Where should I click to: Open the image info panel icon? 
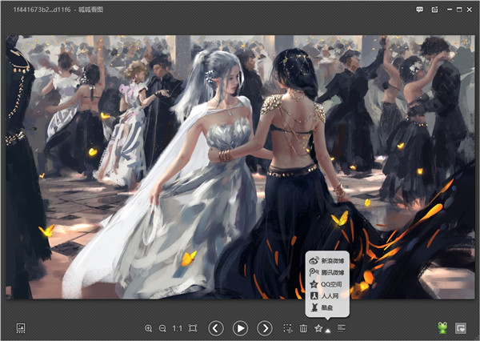[x=21, y=328]
